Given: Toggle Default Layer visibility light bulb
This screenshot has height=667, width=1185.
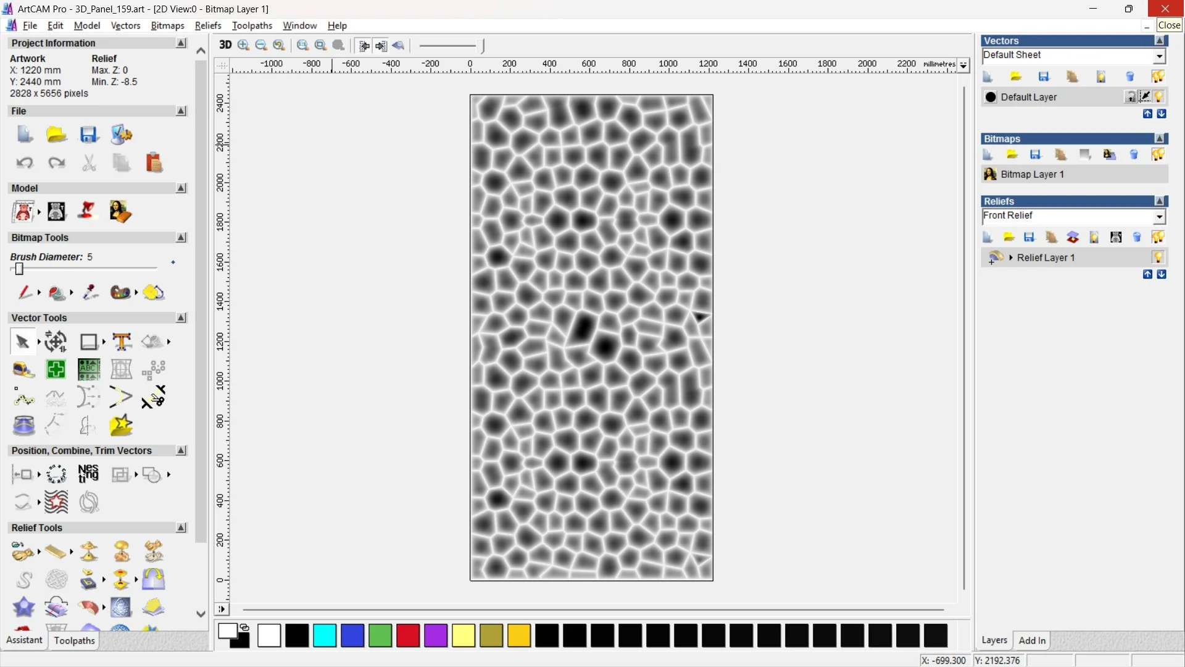Looking at the screenshot, I should coord(1158,97).
